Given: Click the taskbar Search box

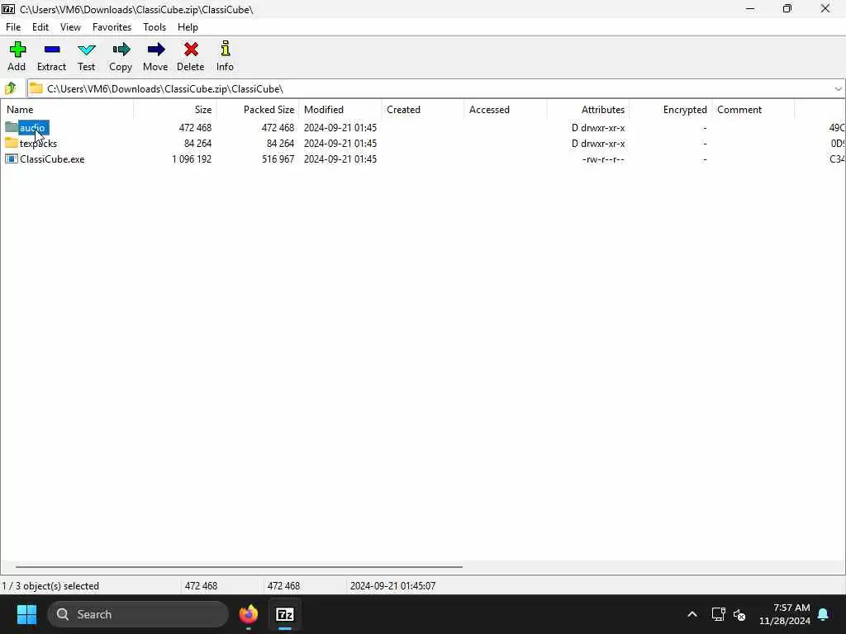Looking at the screenshot, I should click(x=138, y=614).
